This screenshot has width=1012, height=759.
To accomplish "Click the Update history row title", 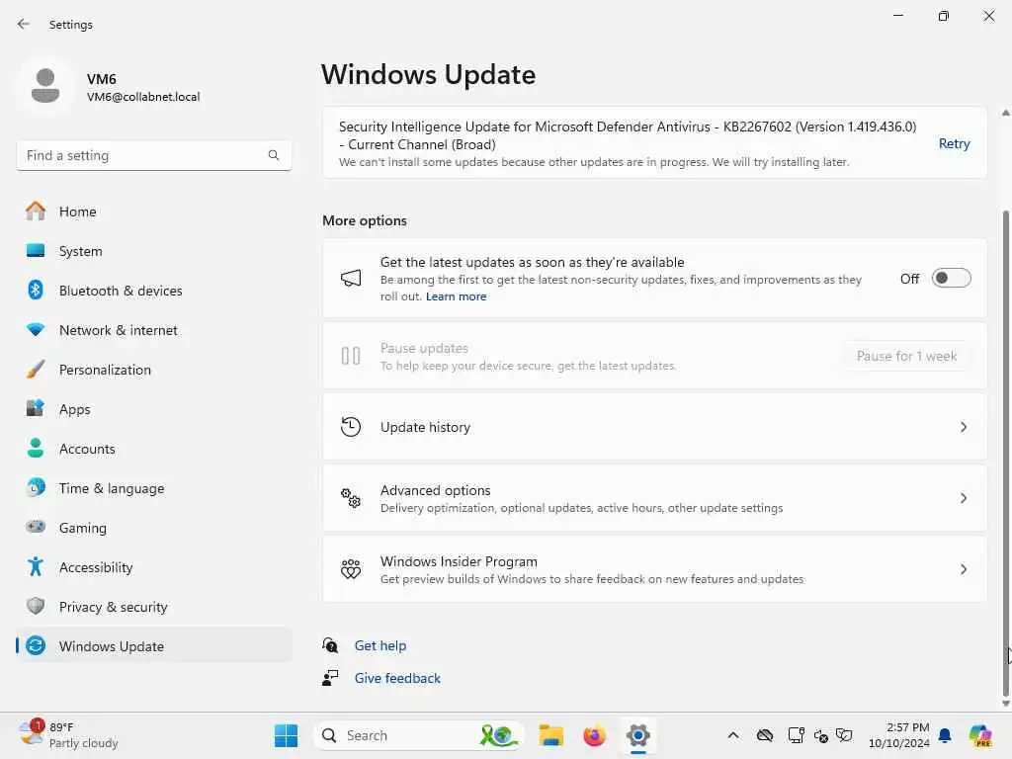I will coord(425,427).
